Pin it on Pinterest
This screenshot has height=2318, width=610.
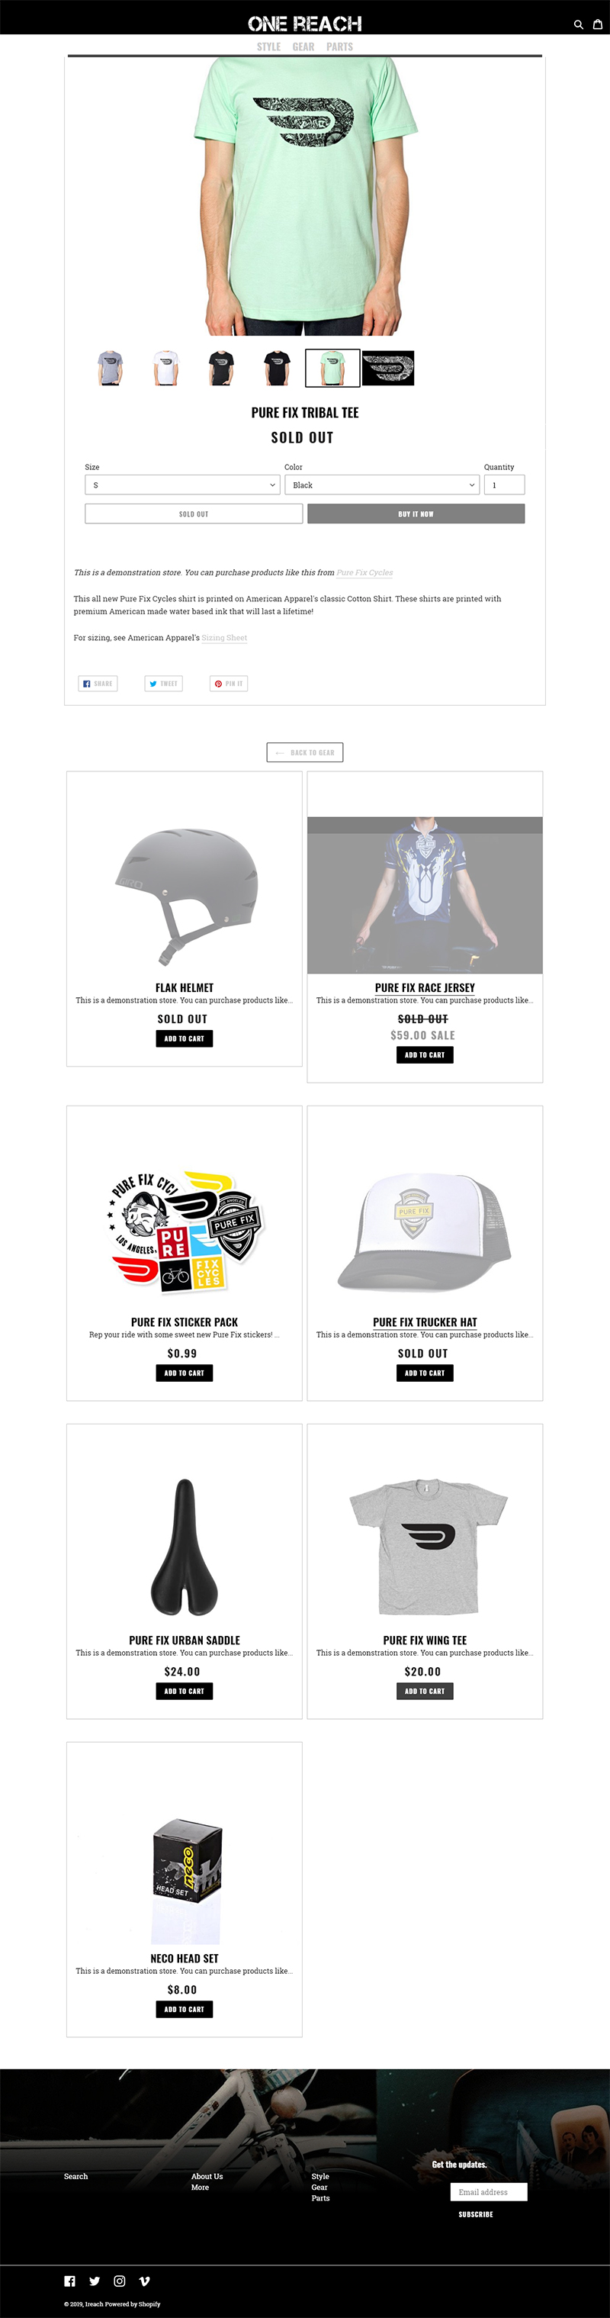tap(229, 684)
